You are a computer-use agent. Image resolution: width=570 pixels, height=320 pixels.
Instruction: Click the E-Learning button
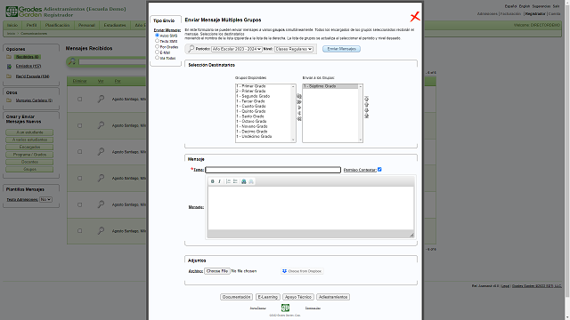tap(267, 297)
